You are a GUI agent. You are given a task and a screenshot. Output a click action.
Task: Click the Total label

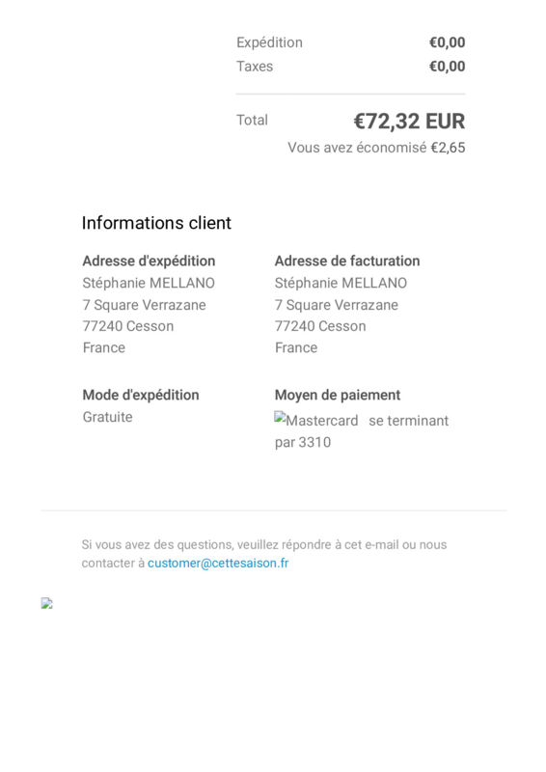coord(252,120)
